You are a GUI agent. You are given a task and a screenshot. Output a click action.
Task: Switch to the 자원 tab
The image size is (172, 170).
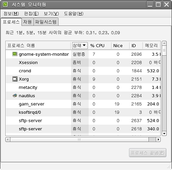[27, 22]
